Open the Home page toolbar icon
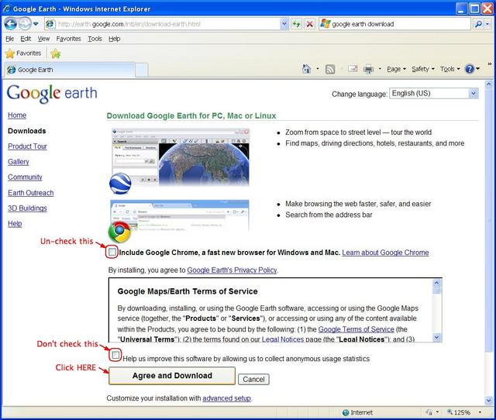The height and width of the screenshot is (420, 496). click(x=306, y=69)
